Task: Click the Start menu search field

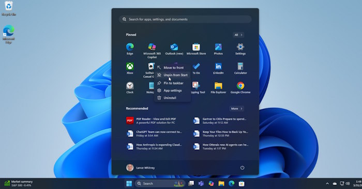Action: tap(185, 19)
